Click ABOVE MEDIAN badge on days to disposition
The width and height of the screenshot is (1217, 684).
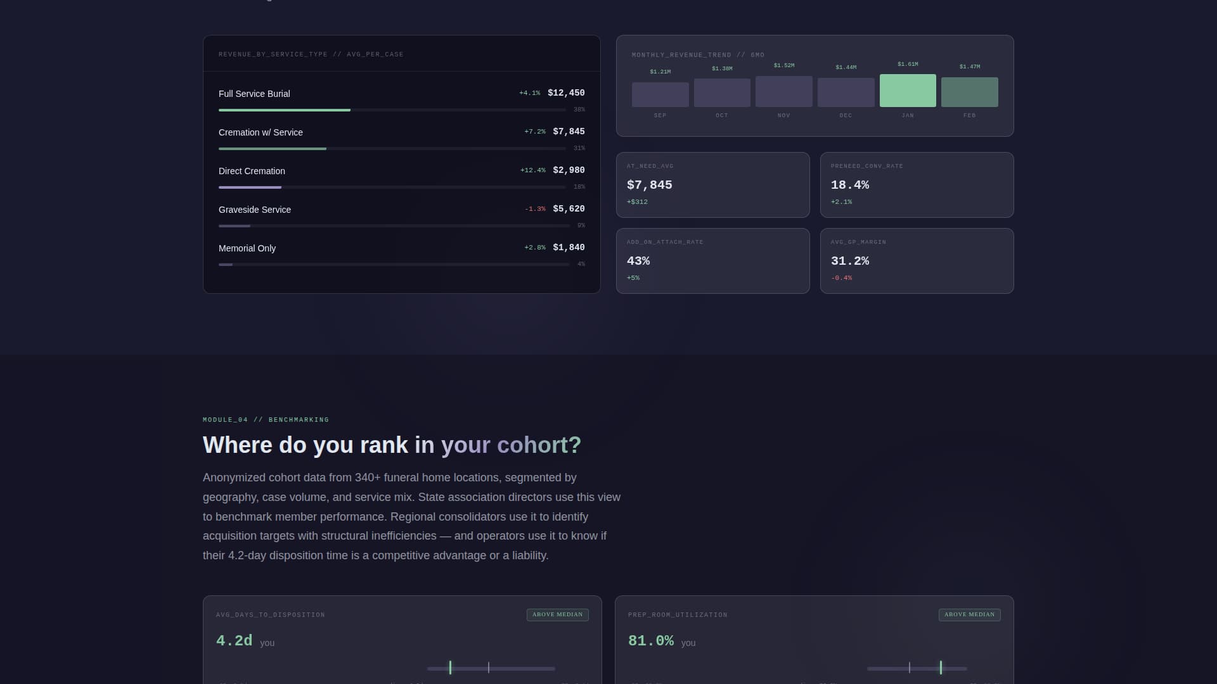558,615
